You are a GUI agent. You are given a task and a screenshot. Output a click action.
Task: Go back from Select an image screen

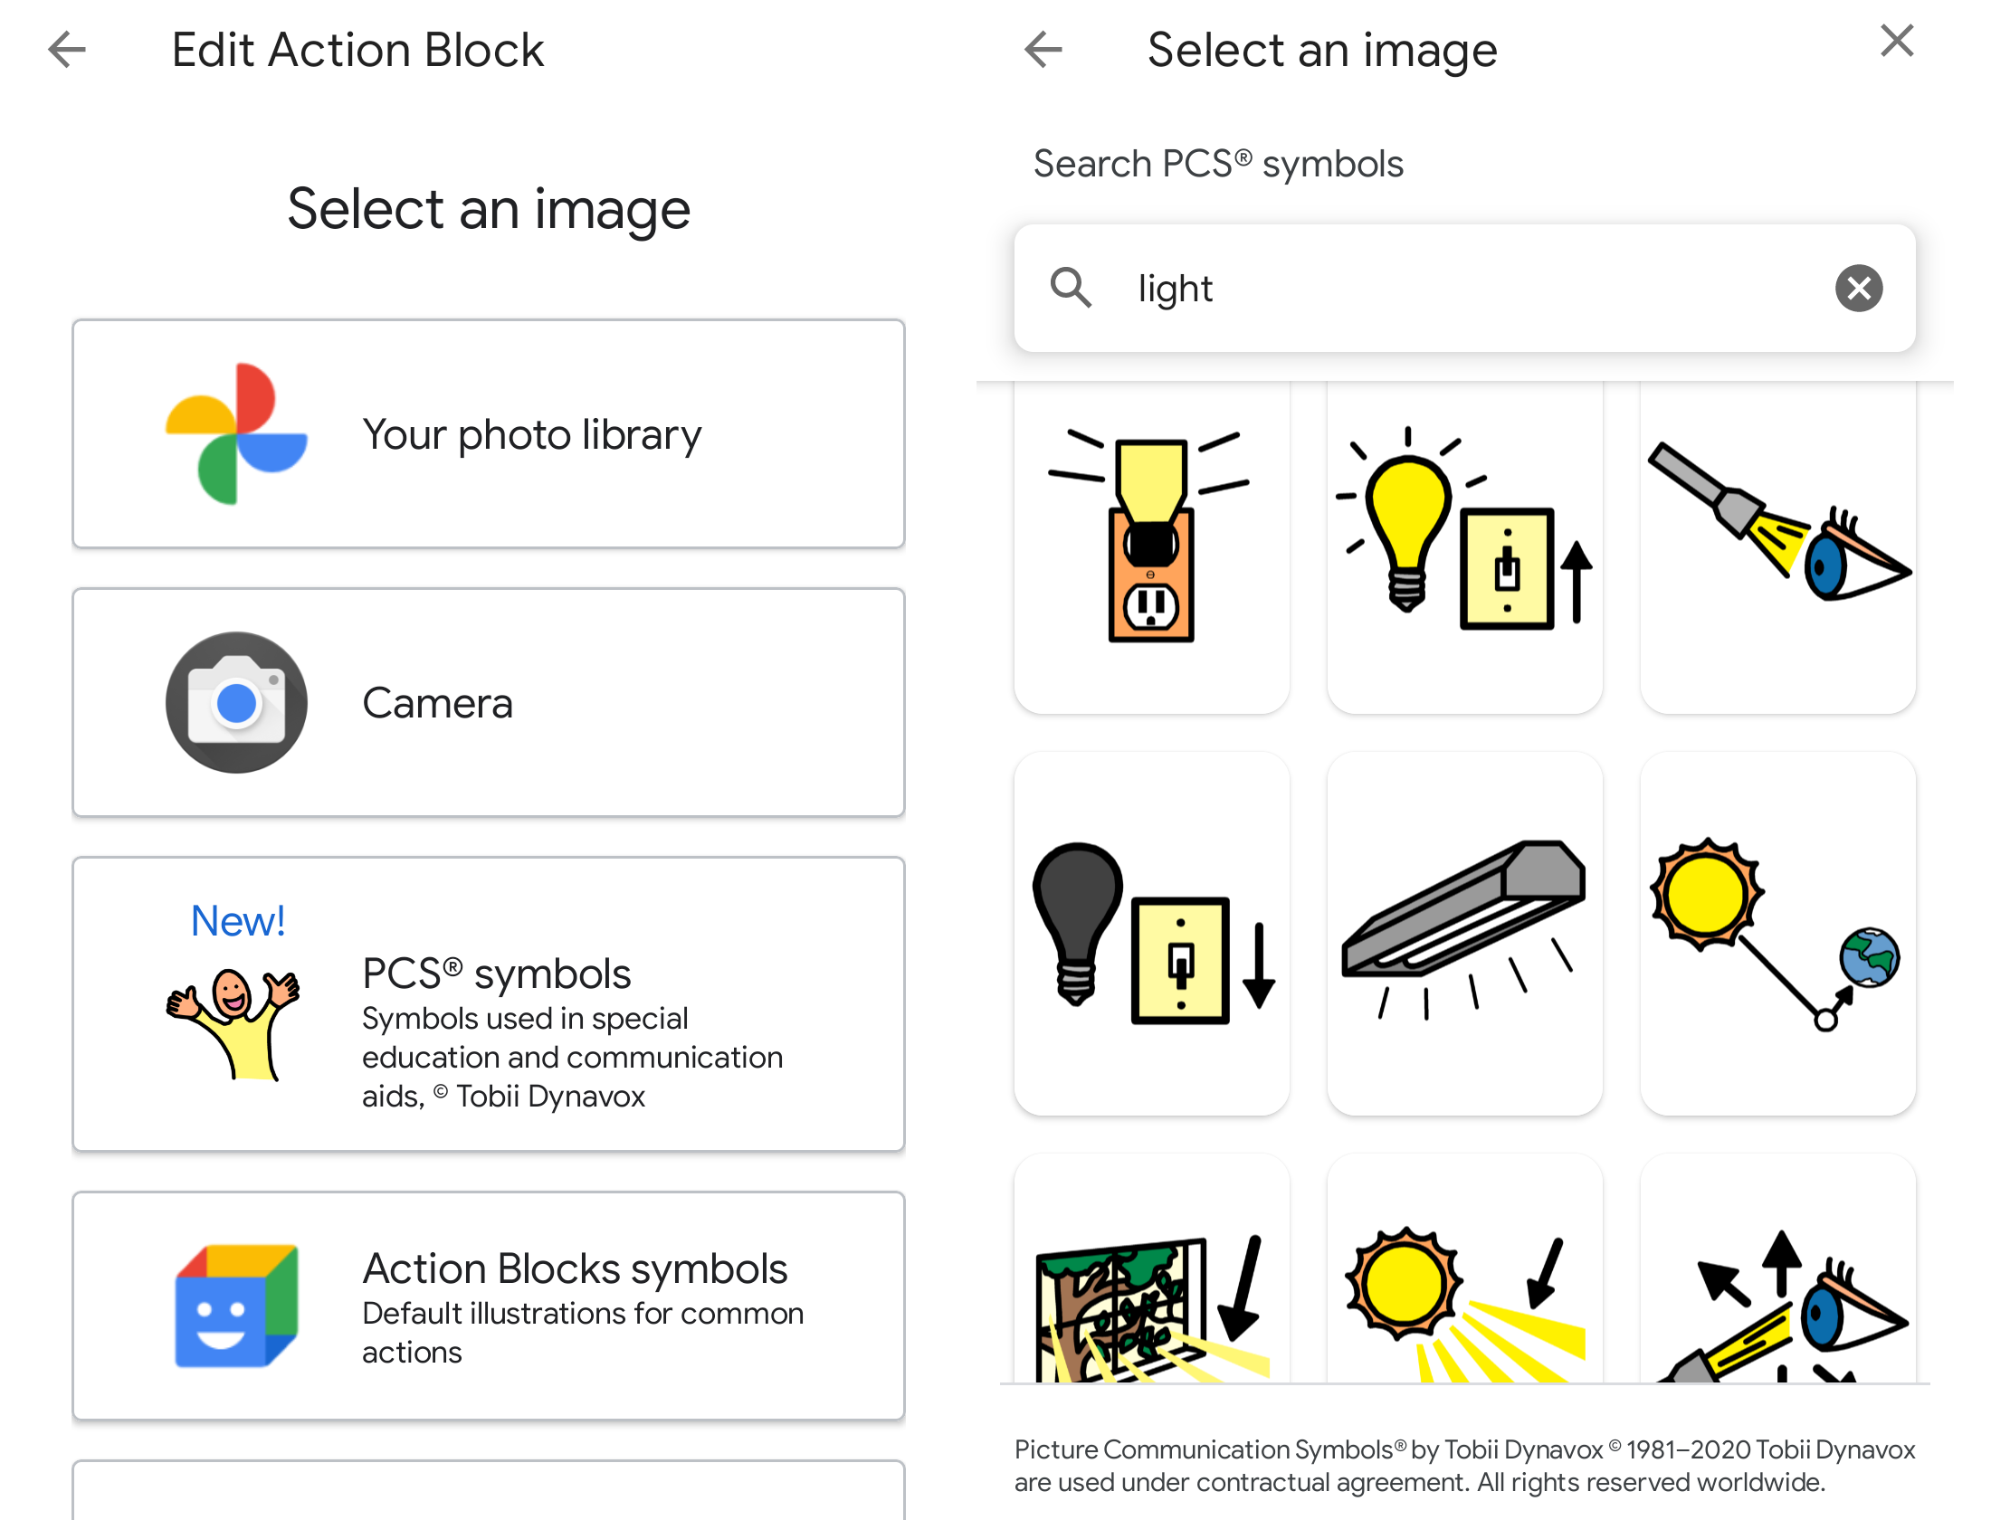[1043, 51]
